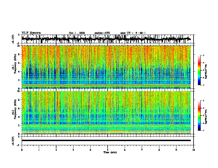Screen dimensions: 218x168
Task: Click the "-7" label on ch.1 color scale
Action: pyautogui.click(x=203, y=85)
